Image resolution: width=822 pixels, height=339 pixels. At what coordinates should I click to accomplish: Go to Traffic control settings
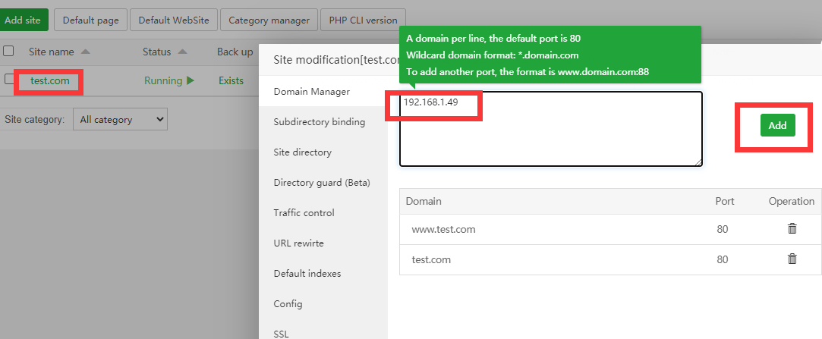(x=304, y=212)
